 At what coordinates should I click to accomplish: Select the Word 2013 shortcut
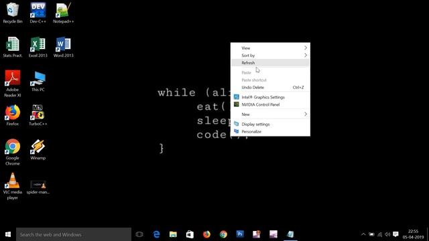coord(64,48)
